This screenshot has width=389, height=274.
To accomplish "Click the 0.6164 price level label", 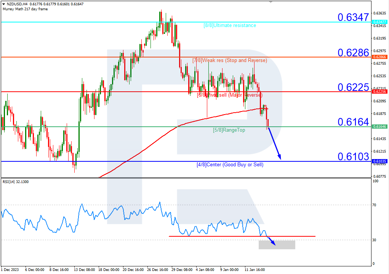I will 352,122.
